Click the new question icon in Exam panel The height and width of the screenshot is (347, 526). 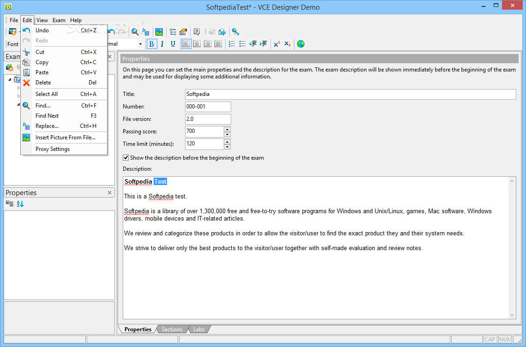click(x=9, y=68)
